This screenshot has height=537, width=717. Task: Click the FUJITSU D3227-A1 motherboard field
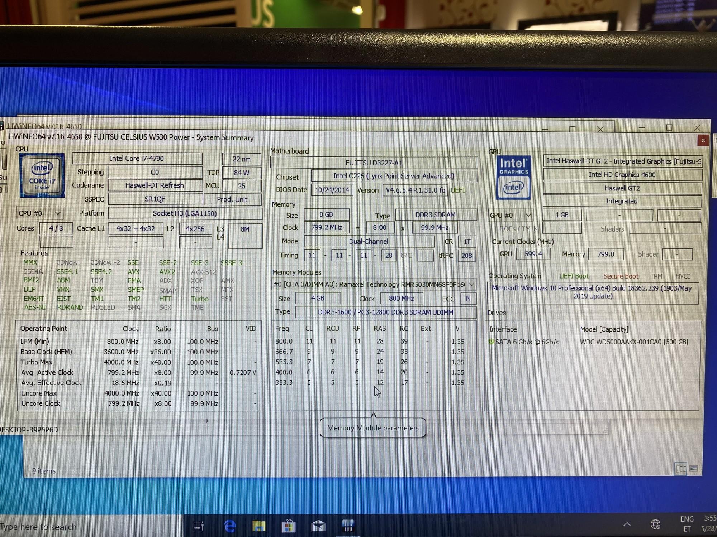[374, 163]
